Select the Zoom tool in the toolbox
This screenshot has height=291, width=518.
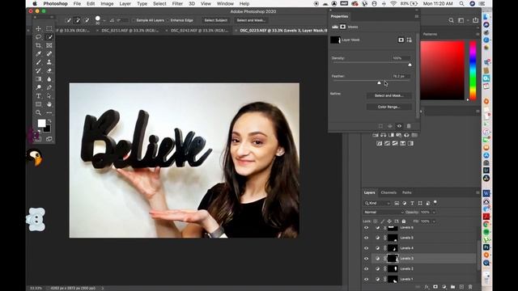38,113
